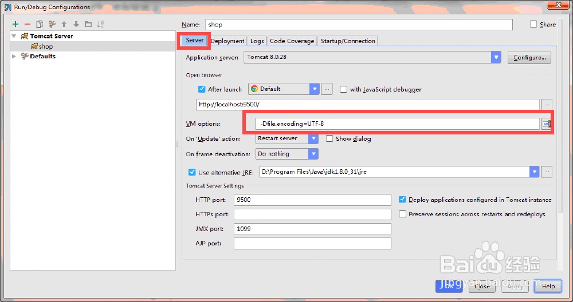Click the HTTP port field
573x302 pixels.
pos(312,200)
